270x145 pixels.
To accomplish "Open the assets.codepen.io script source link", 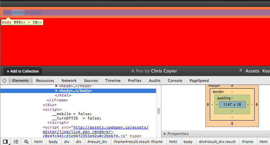I will (x=95, y=132).
